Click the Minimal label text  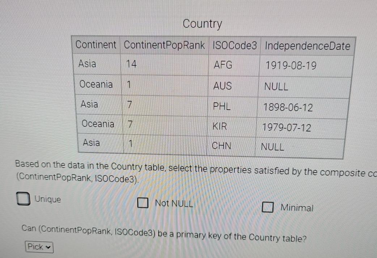[x=297, y=208]
